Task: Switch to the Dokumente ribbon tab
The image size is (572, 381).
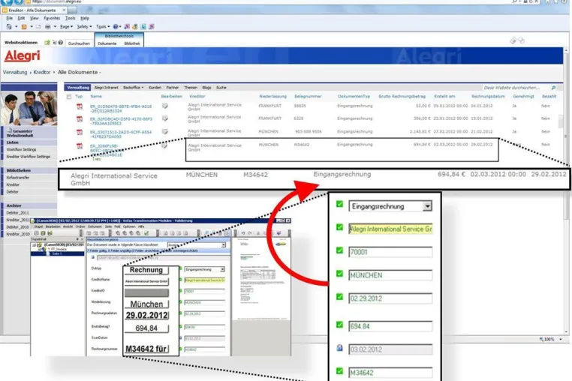Action: [x=107, y=43]
